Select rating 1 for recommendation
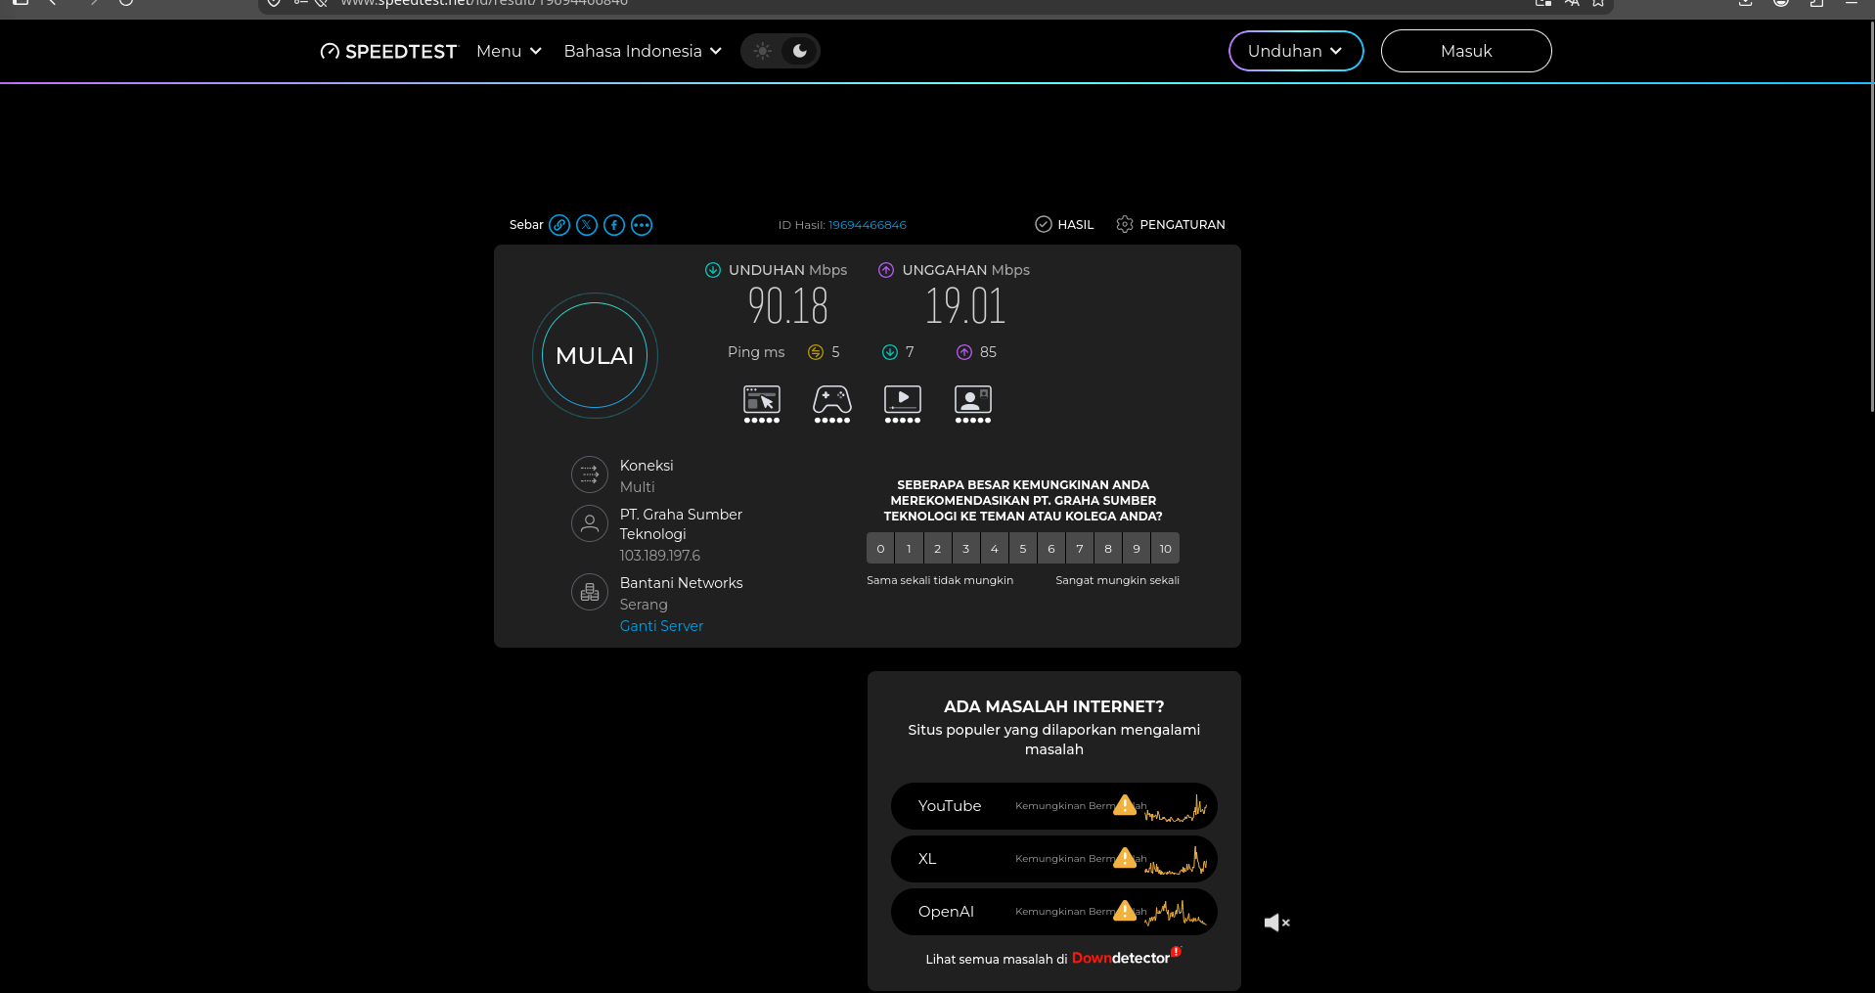1875x993 pixels. [909, 548]
